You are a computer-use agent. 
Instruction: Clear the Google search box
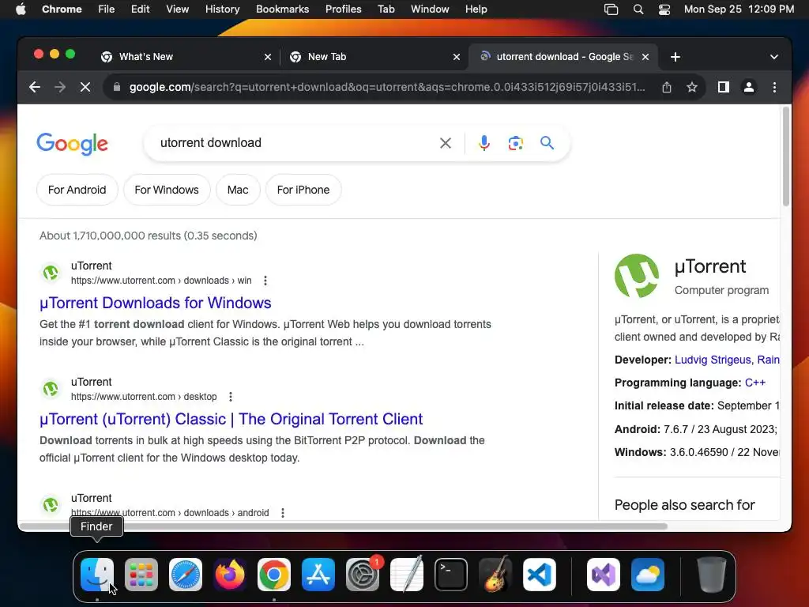click(x=446, y=143)
